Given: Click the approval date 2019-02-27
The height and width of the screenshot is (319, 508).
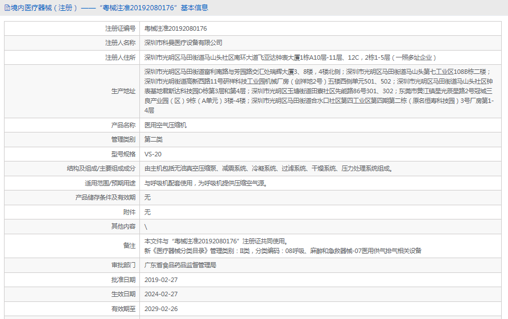Looking at the screenshot, I should coord(161,280).
